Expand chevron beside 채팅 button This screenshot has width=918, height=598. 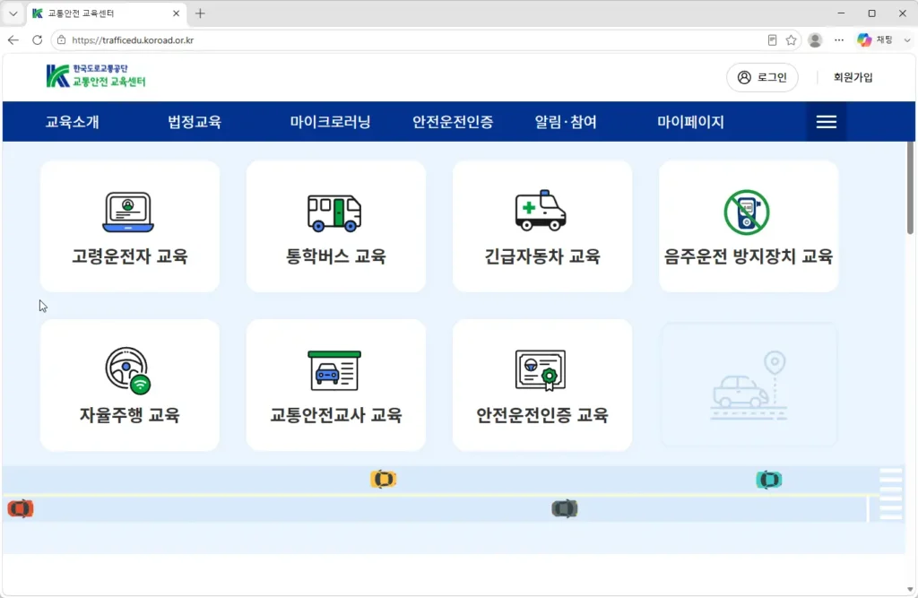[x=907, y=39]
